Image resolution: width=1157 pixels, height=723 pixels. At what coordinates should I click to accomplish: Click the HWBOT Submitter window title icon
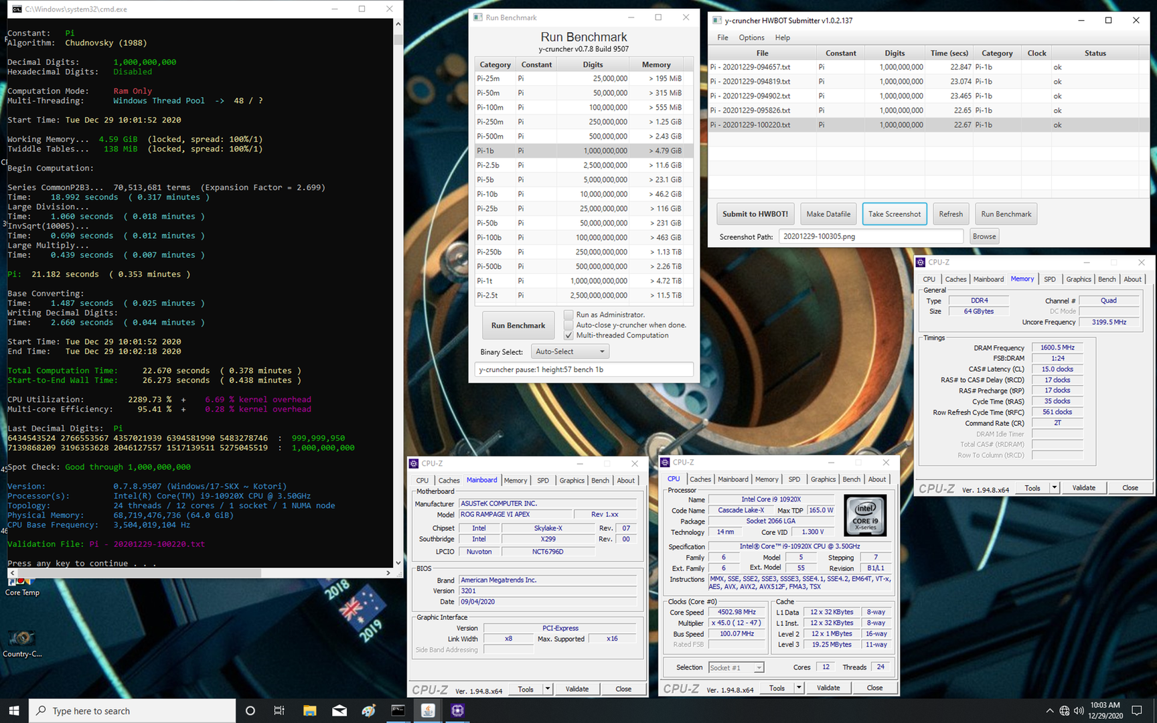click(717, 20)
